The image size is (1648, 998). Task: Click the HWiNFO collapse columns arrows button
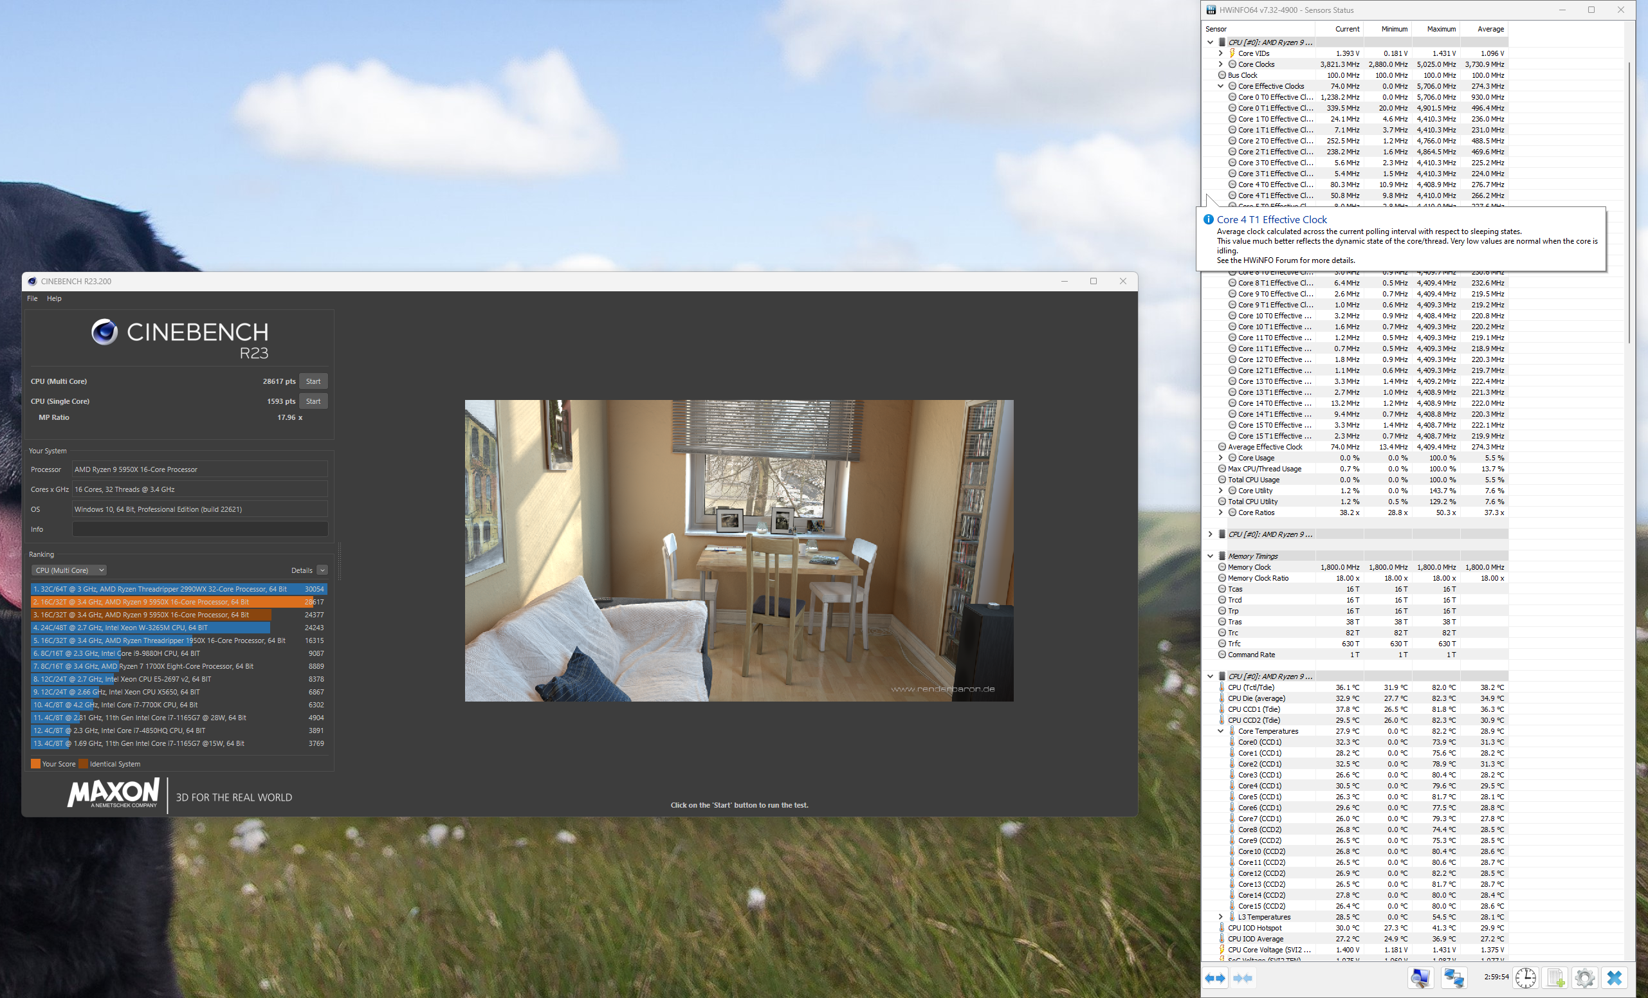(1243, 978)
